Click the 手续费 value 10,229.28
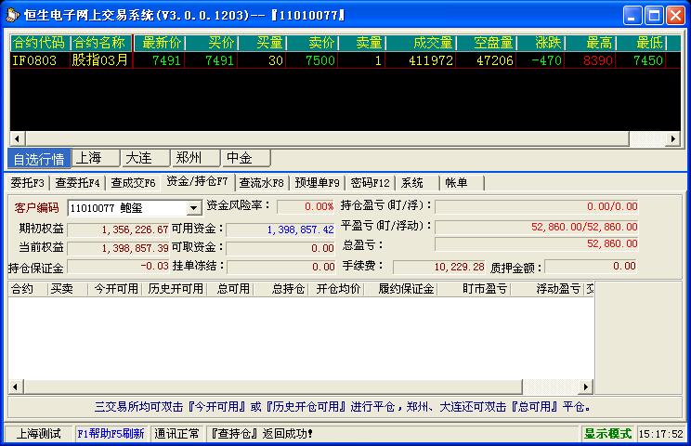This screenshot has height=446, width=691. [439, 267]
